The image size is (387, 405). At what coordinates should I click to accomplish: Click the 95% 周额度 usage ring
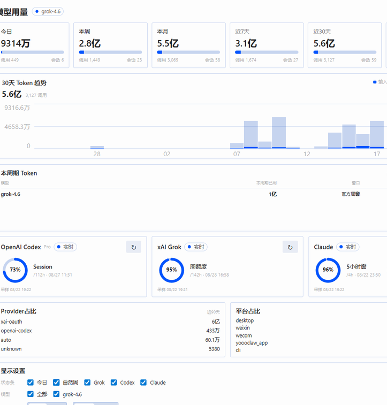(171, 270)
